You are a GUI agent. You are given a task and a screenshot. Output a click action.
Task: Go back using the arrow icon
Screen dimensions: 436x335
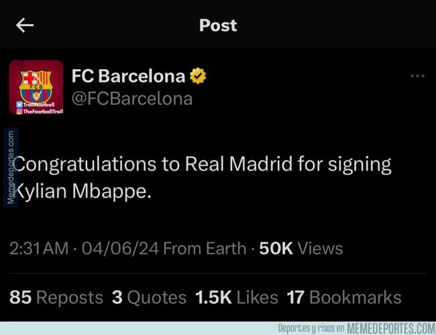[x=25, y=25]
